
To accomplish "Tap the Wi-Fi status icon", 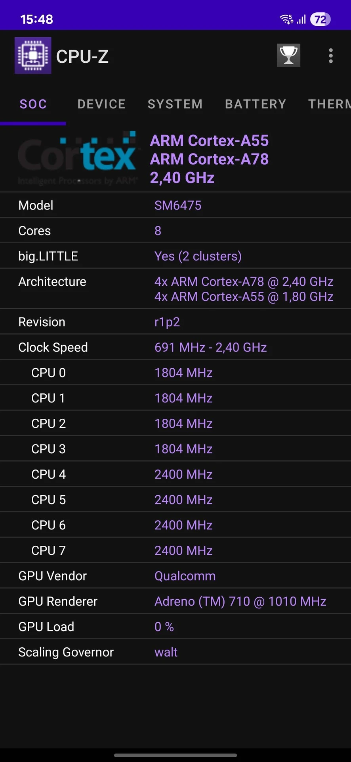I will click(x=286, y=19).
